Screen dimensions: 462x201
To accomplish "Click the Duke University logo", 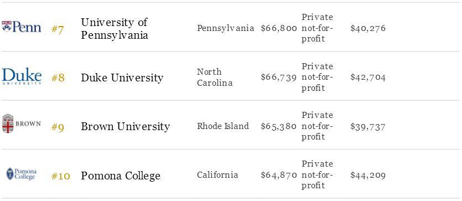I will [x=22, y=76].
